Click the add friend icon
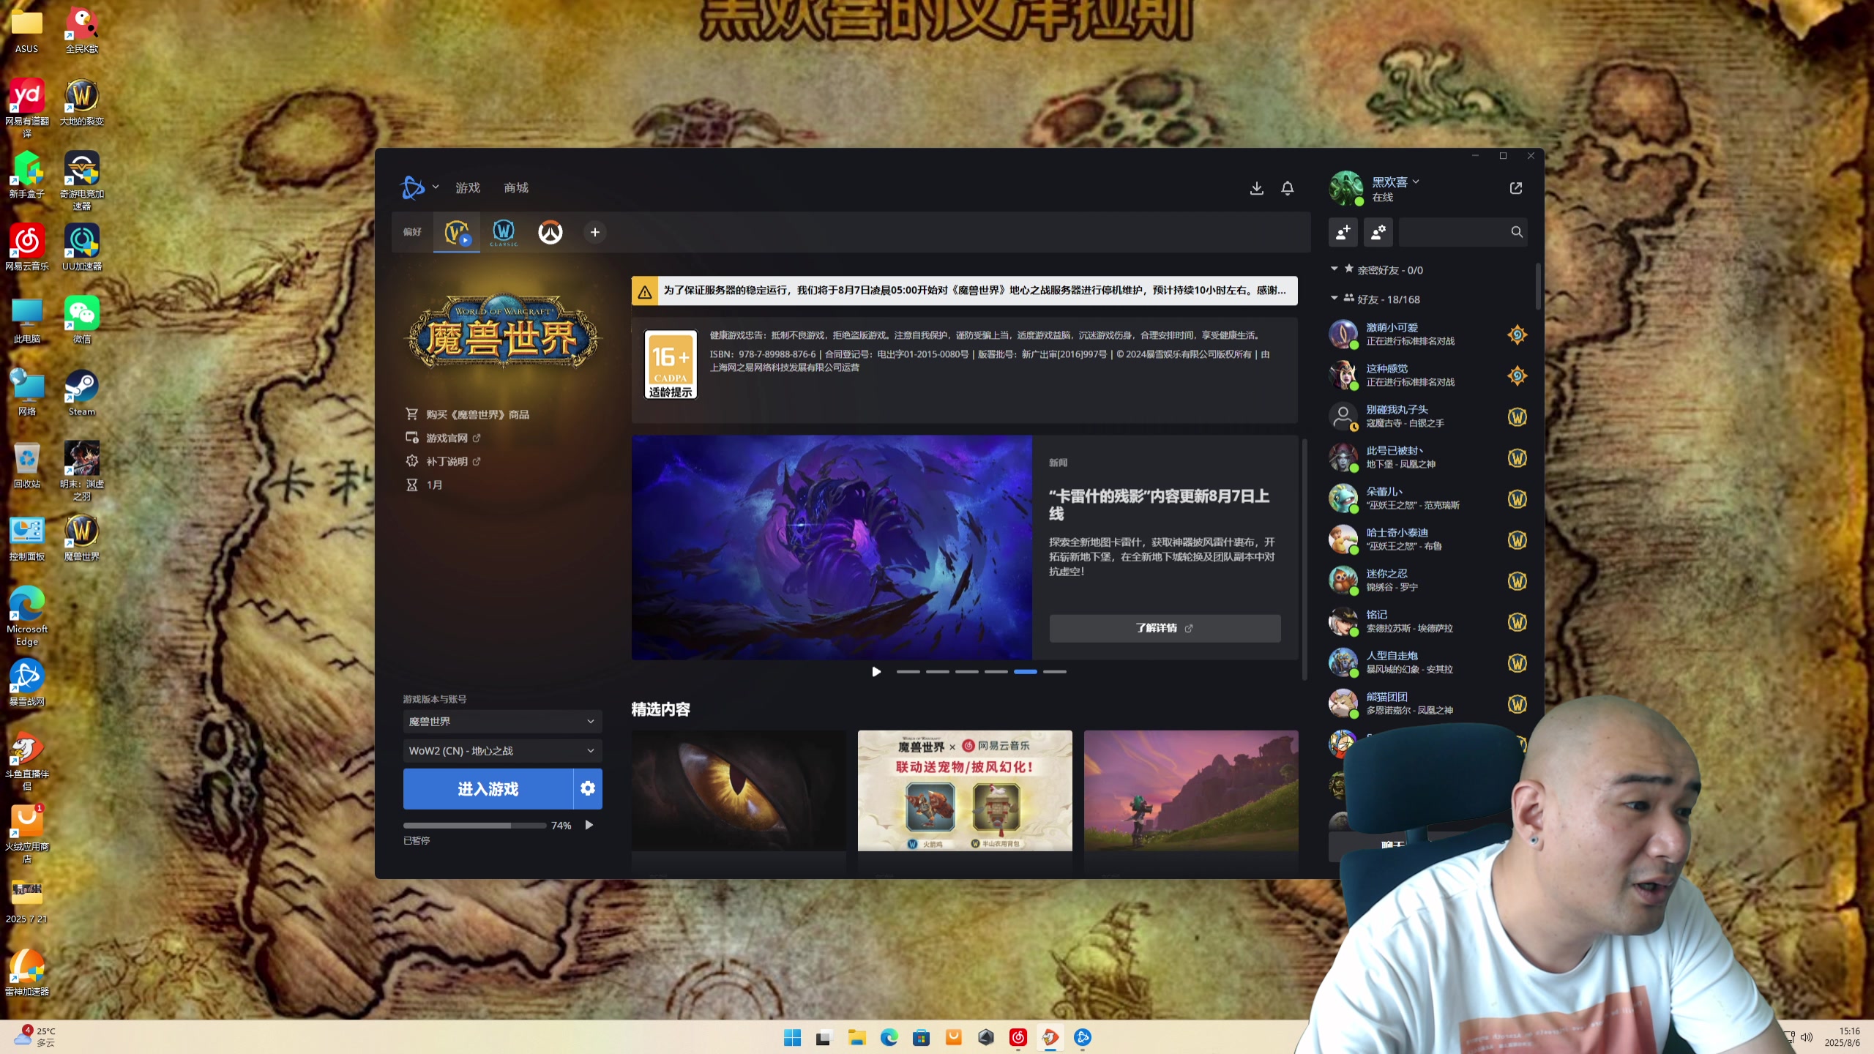 coord(1343,232)
